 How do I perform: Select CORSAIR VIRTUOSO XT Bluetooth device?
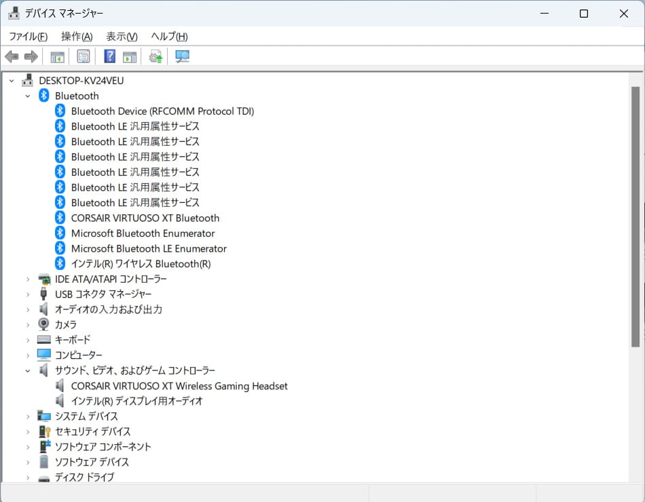click(145, 218)
